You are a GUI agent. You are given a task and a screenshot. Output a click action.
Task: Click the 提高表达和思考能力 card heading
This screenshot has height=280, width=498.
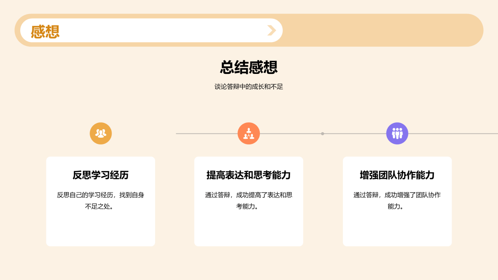(249, 175)
